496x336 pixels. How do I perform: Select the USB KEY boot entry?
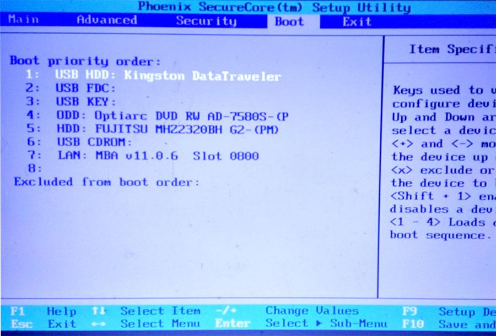[85, 102]
